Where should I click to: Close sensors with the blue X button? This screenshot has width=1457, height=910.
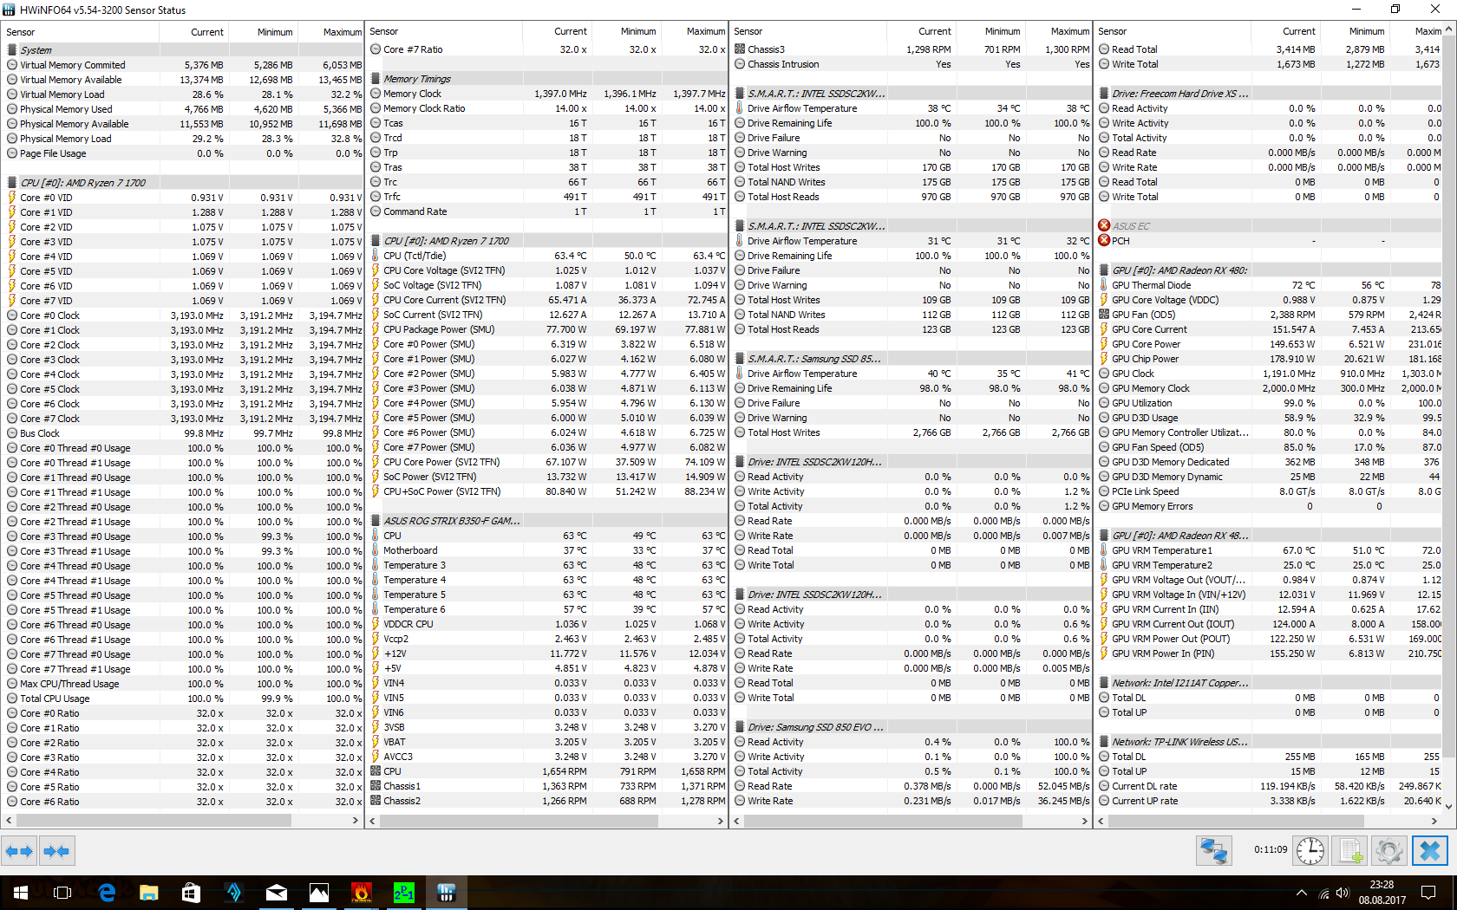[x=1430, y=850]
